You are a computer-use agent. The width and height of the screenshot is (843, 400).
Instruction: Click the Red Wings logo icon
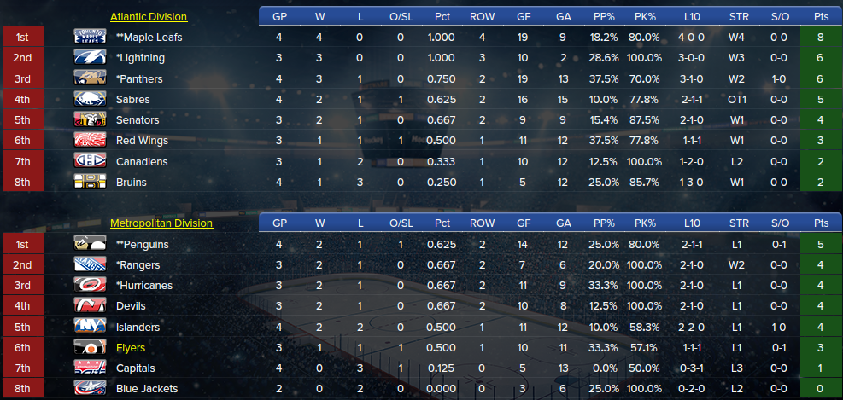(89, 141)
